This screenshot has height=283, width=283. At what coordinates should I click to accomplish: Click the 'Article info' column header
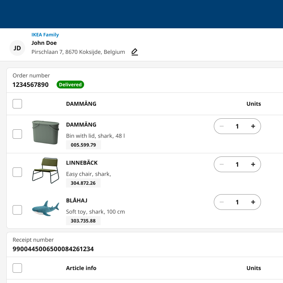pyautogui.click(x=81, y=268)
